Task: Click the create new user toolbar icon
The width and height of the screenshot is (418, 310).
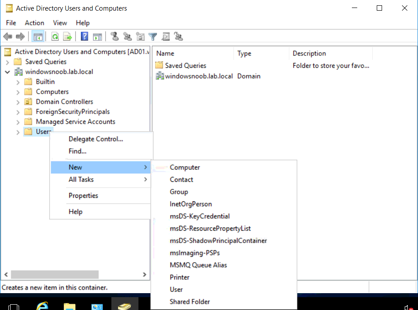Action: coord(114,36)
